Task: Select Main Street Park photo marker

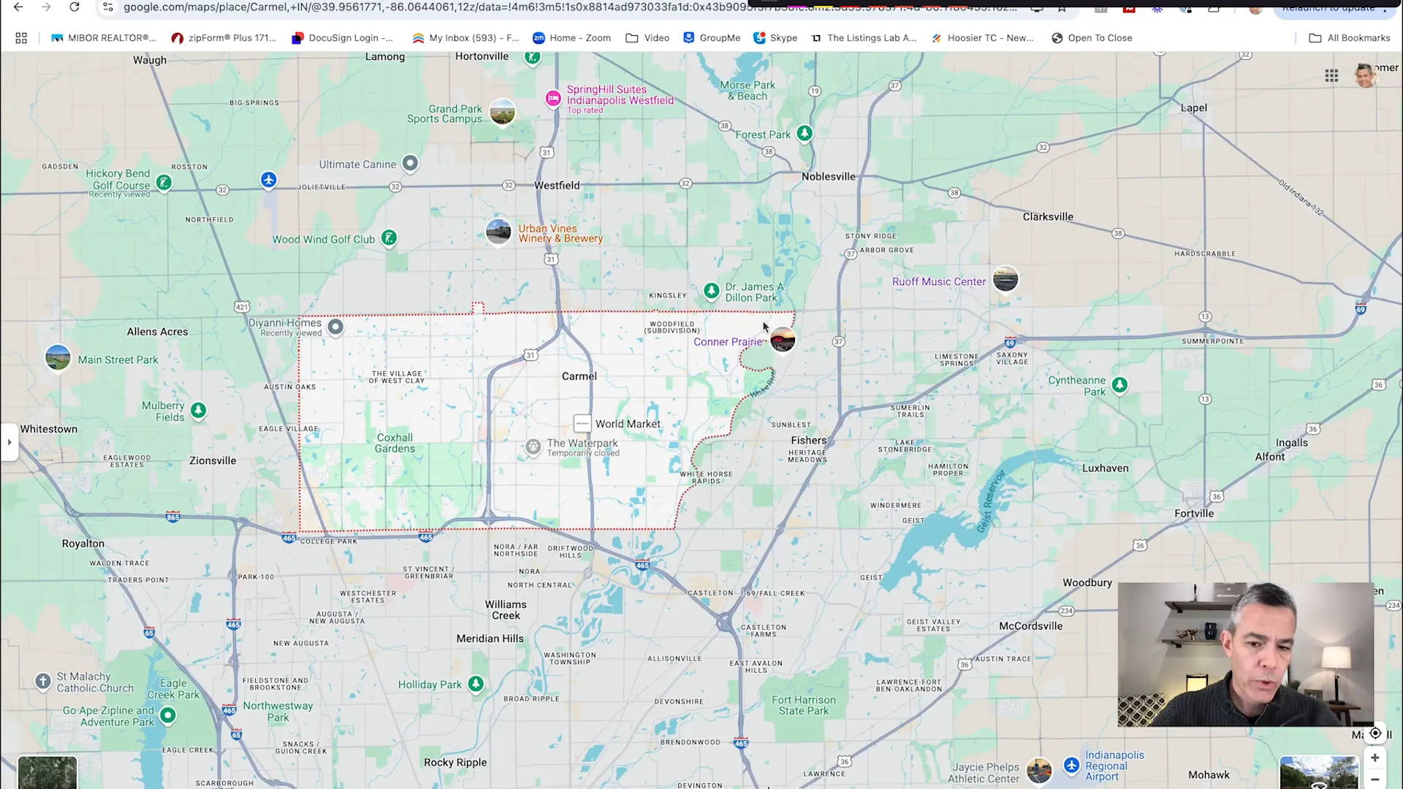Action: tap(58, 358)
